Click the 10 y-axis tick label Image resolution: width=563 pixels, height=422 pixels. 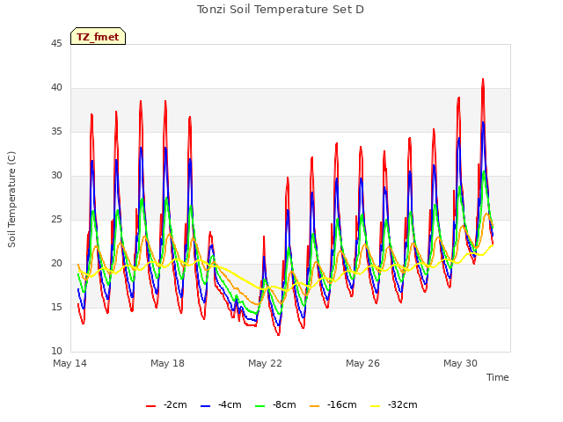pos(56,352)
